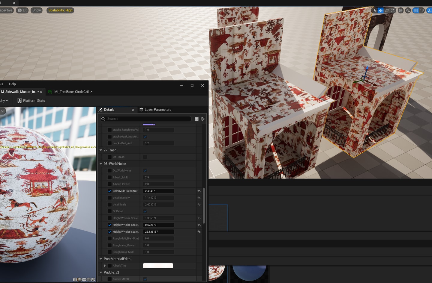The image size is (432, 283).
Task: Click the Perspective viewport button
Action: [x=6, y=10]
